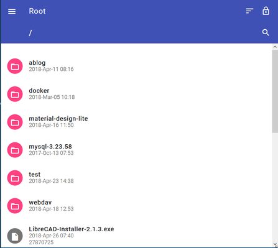Open search with the magnifier icon

pyautogui.click(x=266, y=32)
